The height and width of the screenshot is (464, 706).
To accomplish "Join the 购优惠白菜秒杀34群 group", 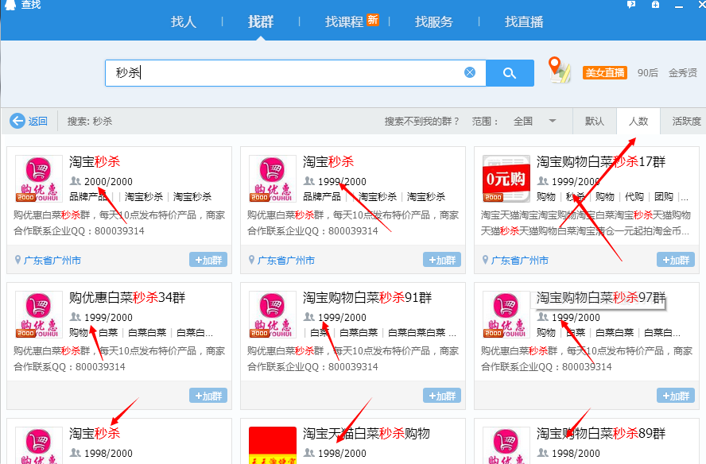I will (208, 396).
